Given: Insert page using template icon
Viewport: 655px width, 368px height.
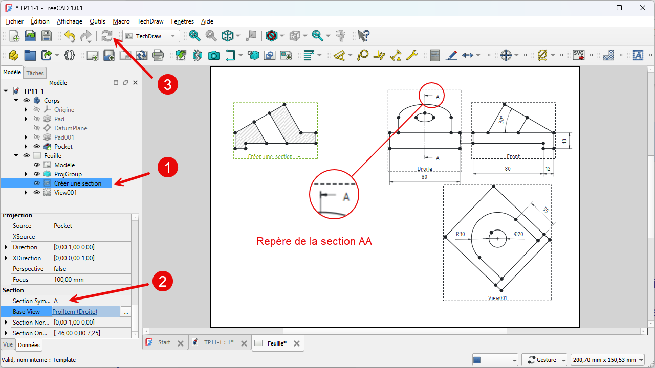Looking at the screenshot, I should pos(108,55).
